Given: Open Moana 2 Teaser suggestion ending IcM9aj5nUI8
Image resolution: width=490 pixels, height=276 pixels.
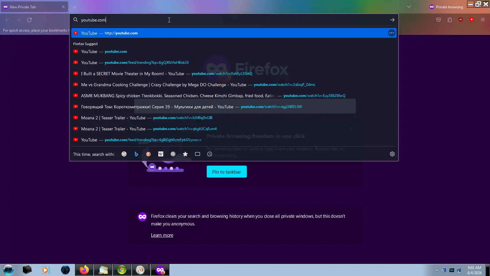Looking at the screenshot, I should pyautogui.click(x=234, y=118).
